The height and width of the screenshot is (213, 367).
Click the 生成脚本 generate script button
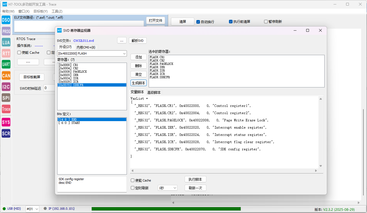[139, 83]
